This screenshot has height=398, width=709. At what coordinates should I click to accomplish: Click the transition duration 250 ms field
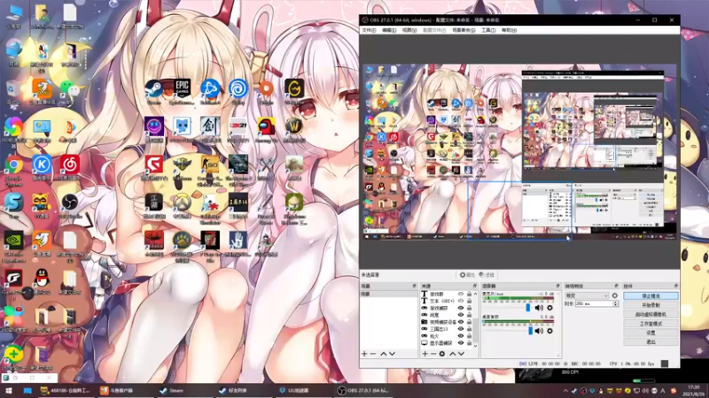click(x=593, y=304)
